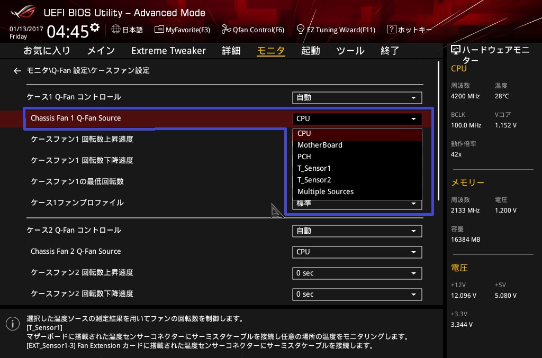542x358 pixels.
Task: Click the hotkey question mark icon
Action: tap(391, 29)
